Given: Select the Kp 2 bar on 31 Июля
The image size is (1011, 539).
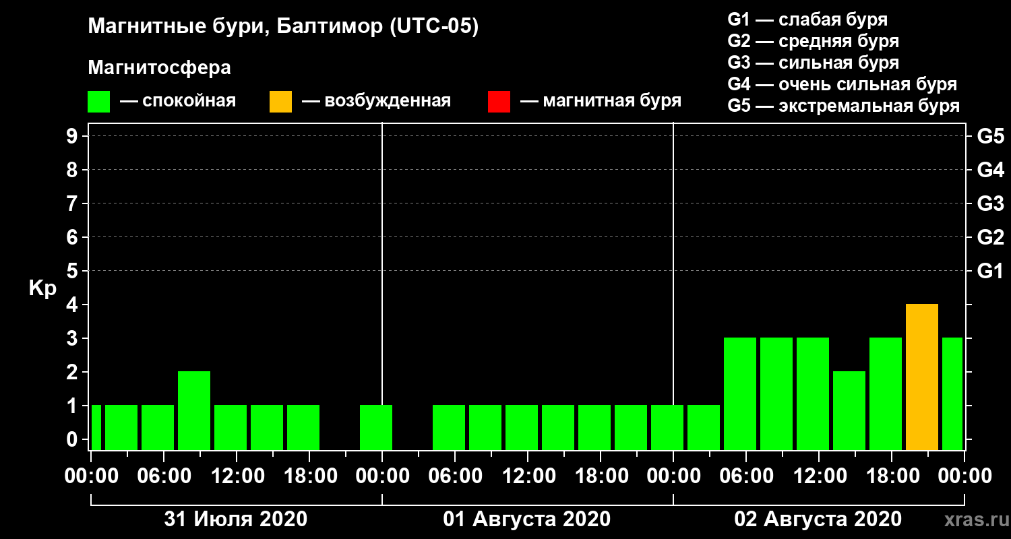Looking at the screenshot, I should 194,411.
